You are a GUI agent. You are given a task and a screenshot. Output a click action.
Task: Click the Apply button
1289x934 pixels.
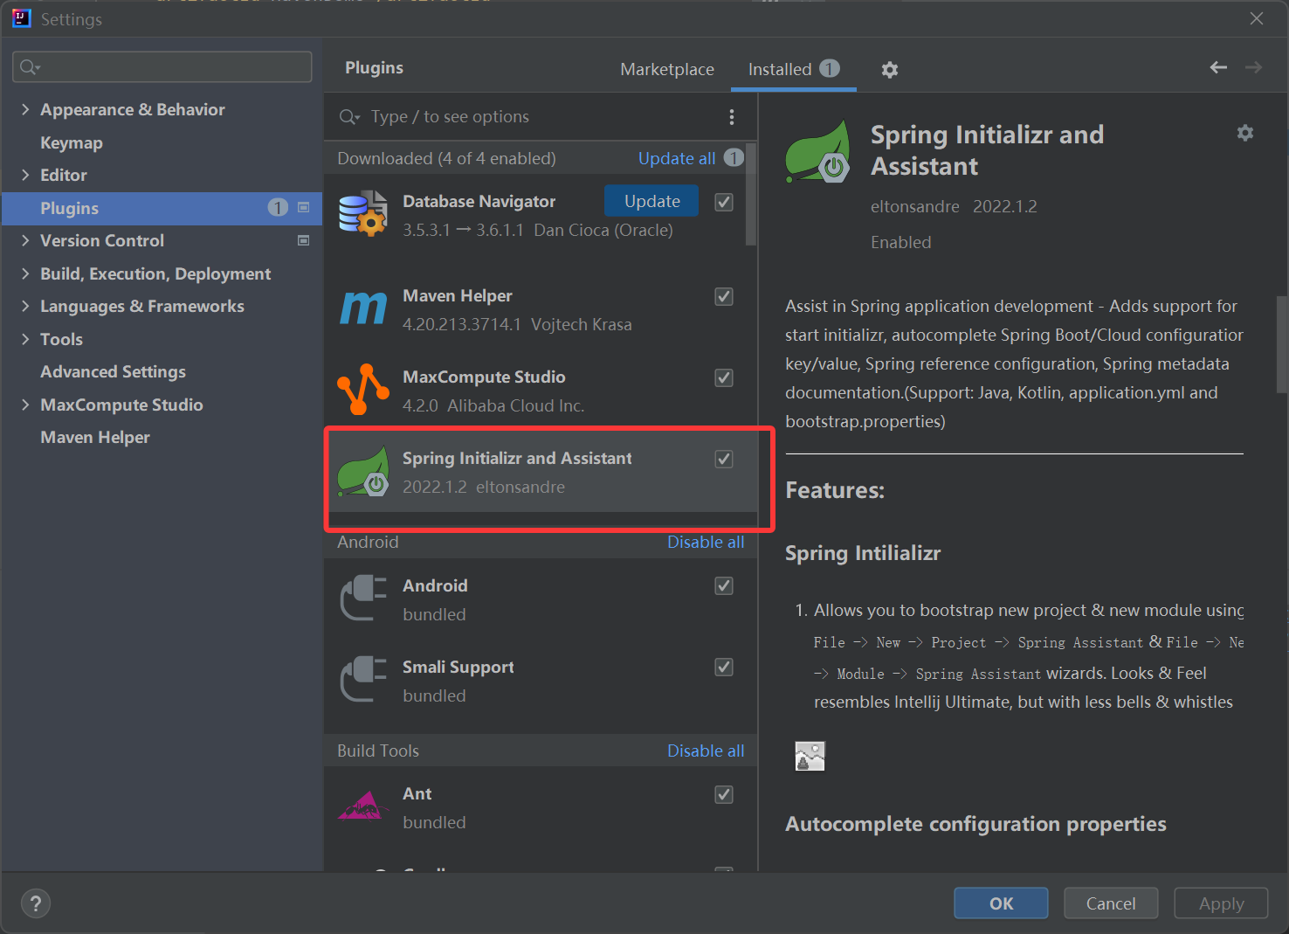[x=1221, y=903]
